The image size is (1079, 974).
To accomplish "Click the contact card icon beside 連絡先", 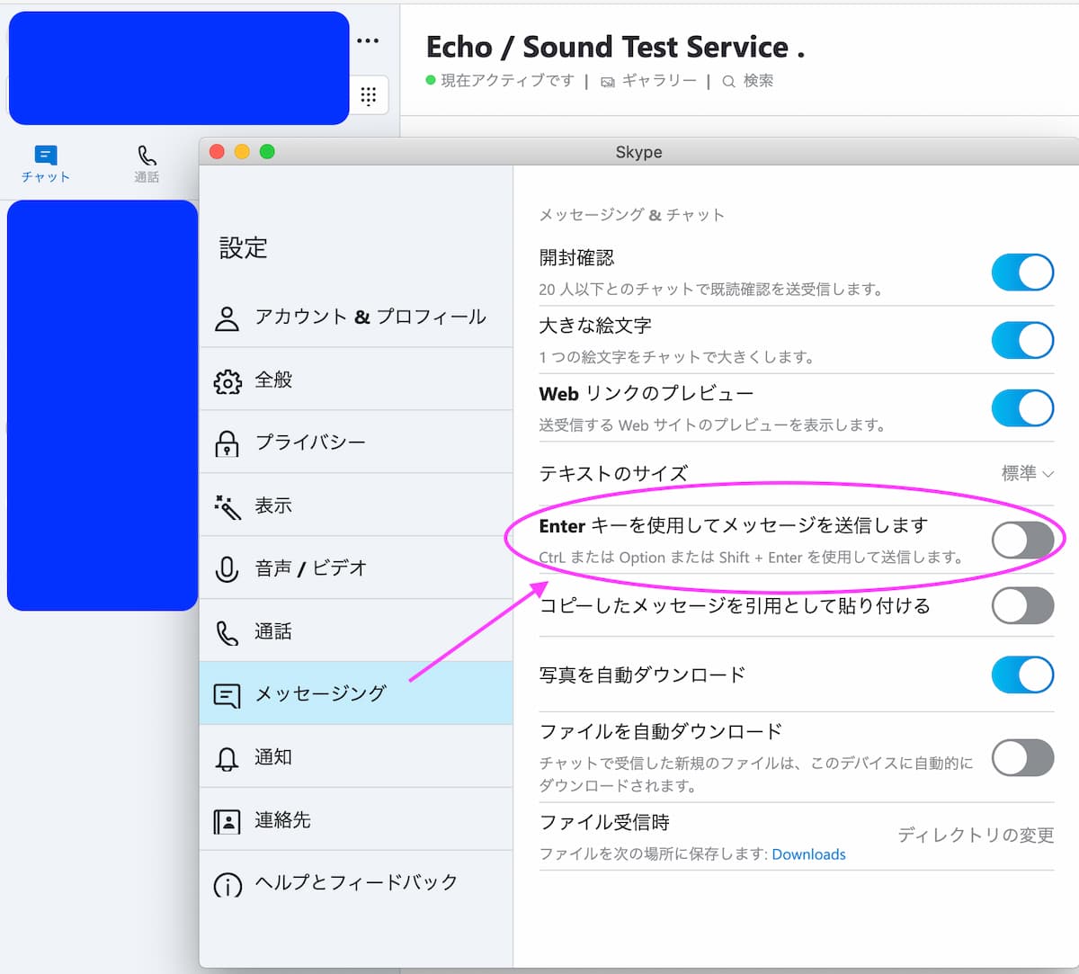I will (x=227, y=821).
